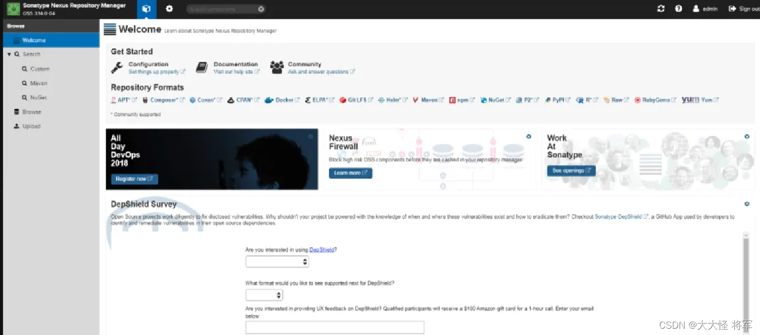The width and height of the screenshot is (760, 335).
Task: Open the R repository format
Action: coord(588,100)
